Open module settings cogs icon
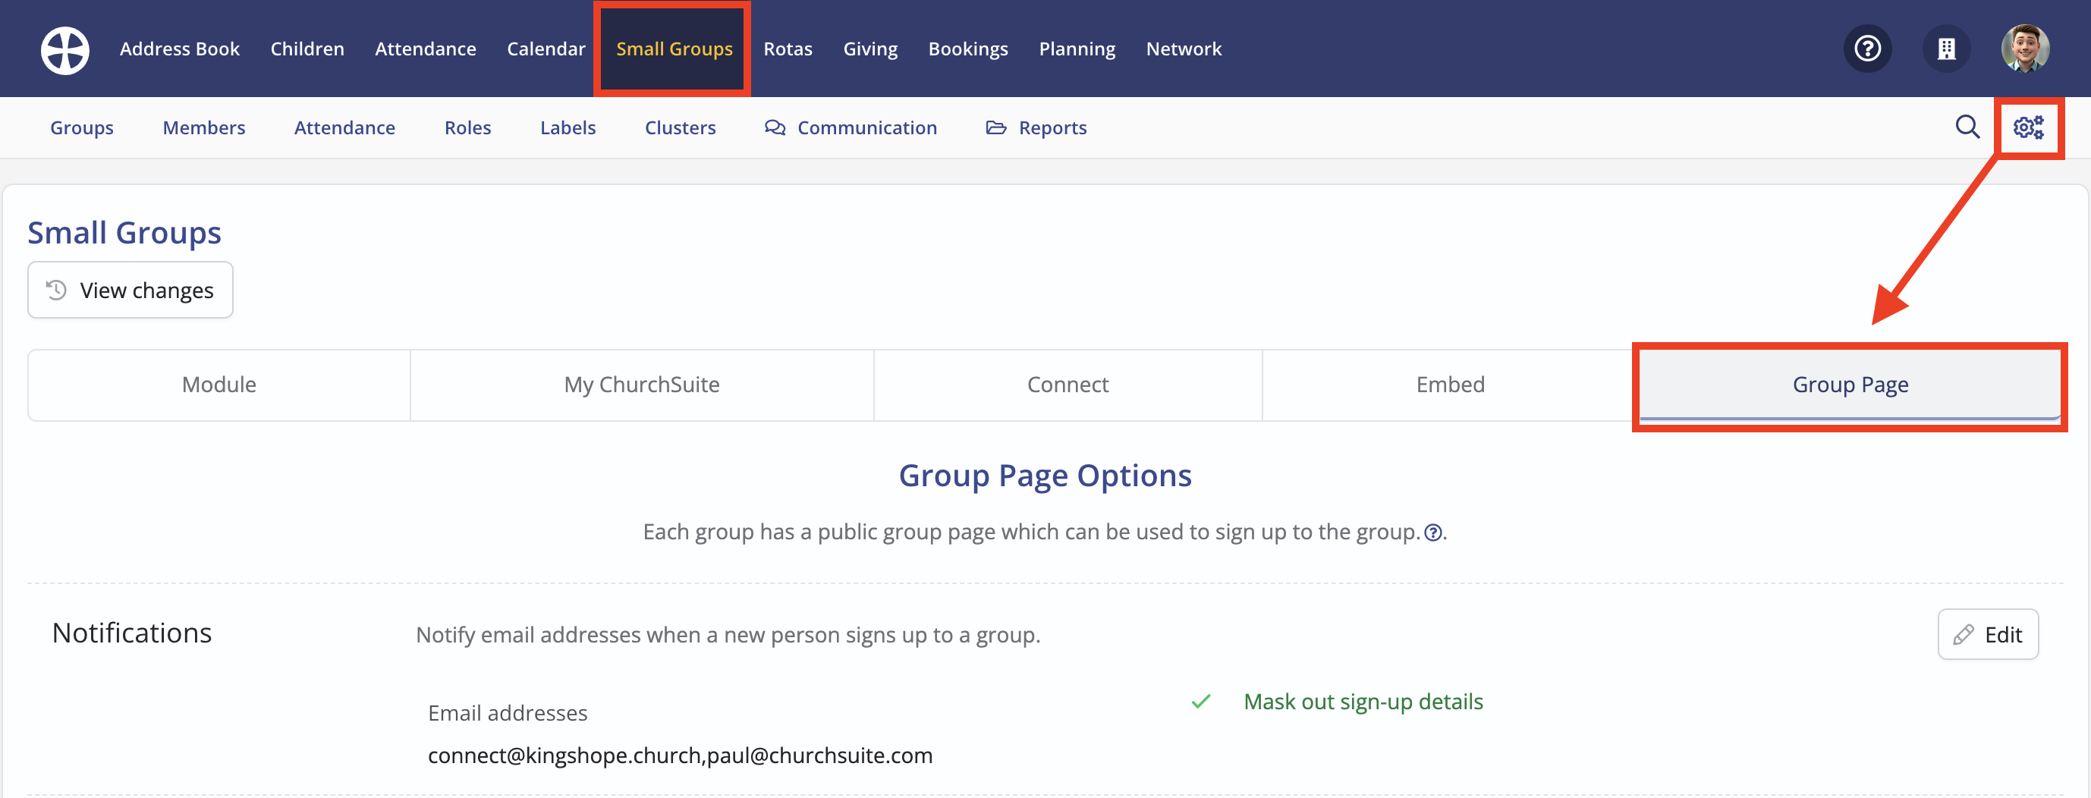Viewport: 2091px width, 798px height. 2028,127
